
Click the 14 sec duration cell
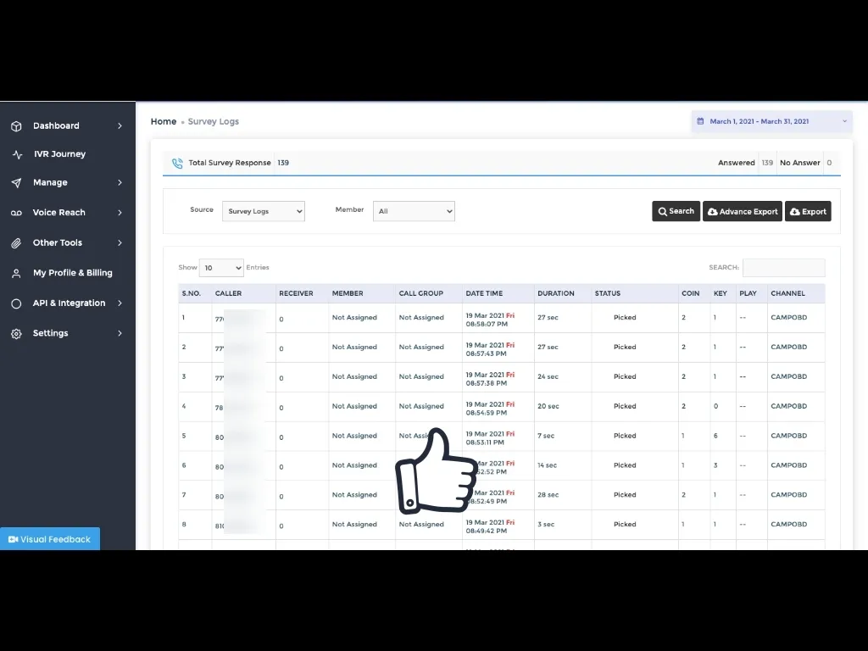[547, 465]
